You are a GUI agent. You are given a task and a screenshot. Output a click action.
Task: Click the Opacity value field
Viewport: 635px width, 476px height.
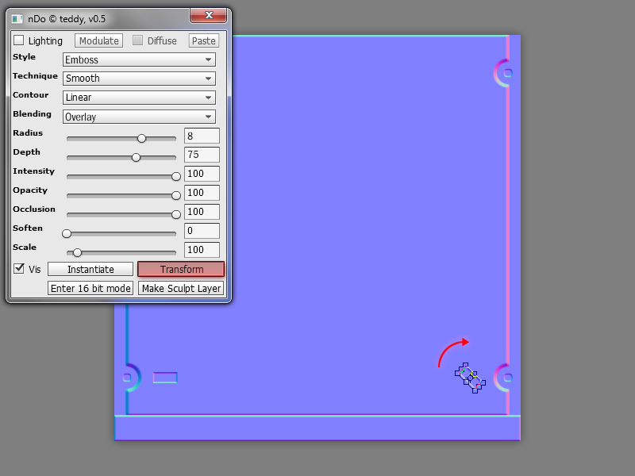[x=202, y=193]
